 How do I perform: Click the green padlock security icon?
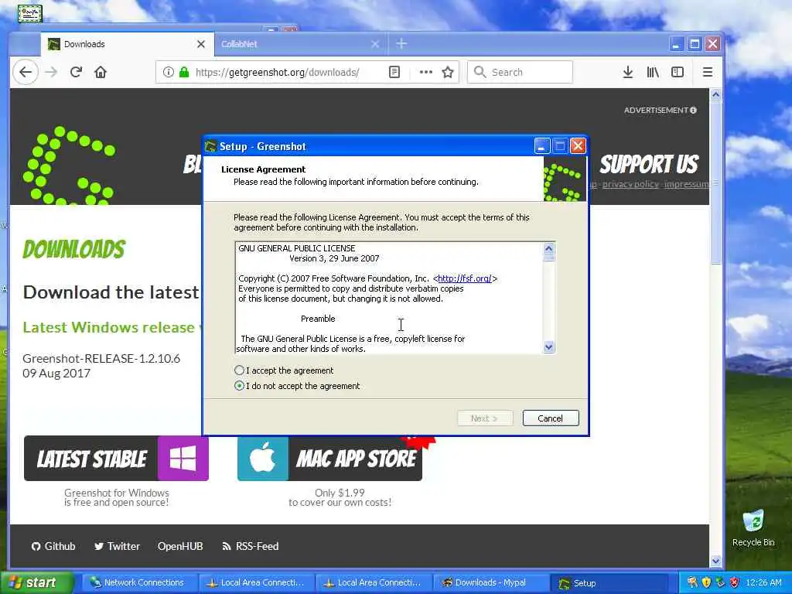tap(184, 72)
